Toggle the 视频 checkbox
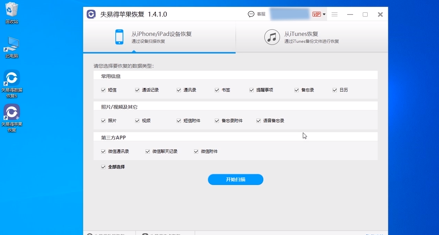The width and height of the screenshot is (439, 235). pyautogui.click(x=137, y=121)
